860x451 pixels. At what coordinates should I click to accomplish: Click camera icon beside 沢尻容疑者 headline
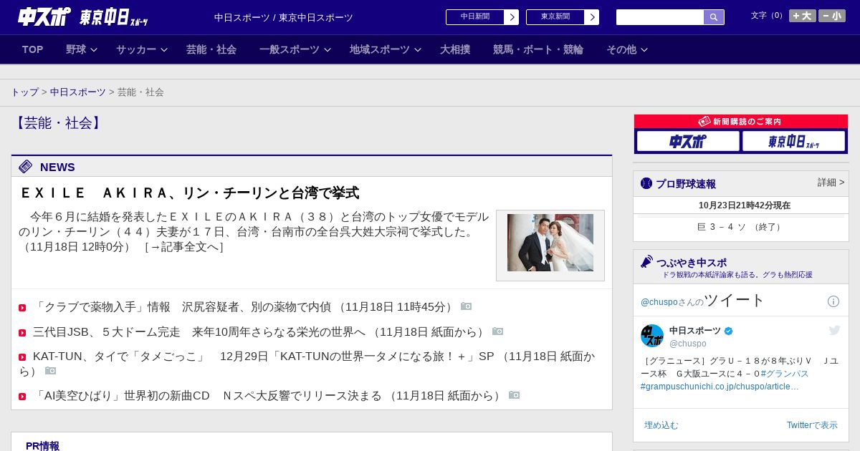[x=467, y=306]
